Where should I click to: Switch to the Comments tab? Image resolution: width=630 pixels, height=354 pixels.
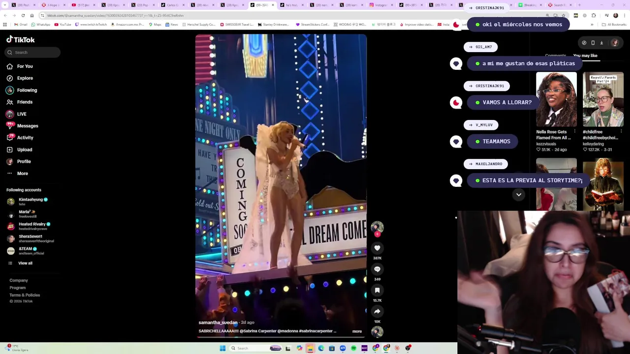pyautogui.click(x=555, y=56)
